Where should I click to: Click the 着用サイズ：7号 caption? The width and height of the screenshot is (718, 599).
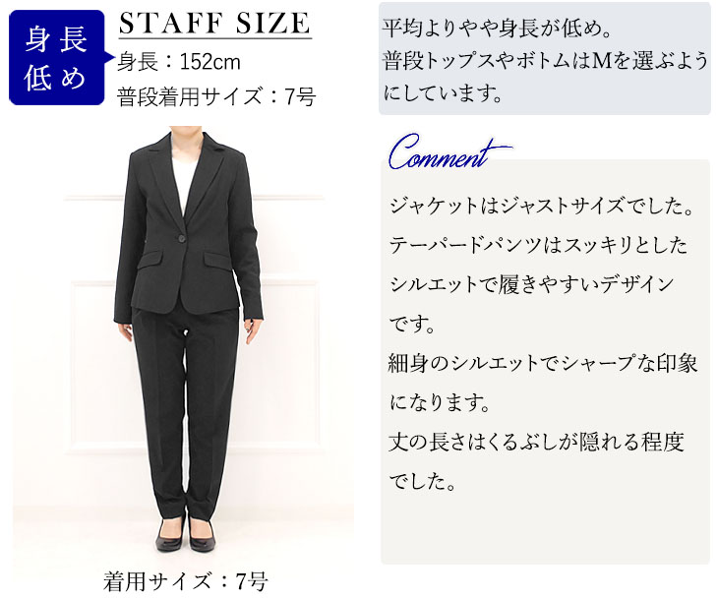(x=185, y=581)
